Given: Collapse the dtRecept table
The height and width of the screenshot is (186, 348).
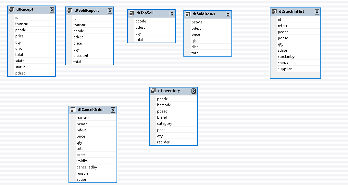Looking at the screenshot, I should point(52,10).
